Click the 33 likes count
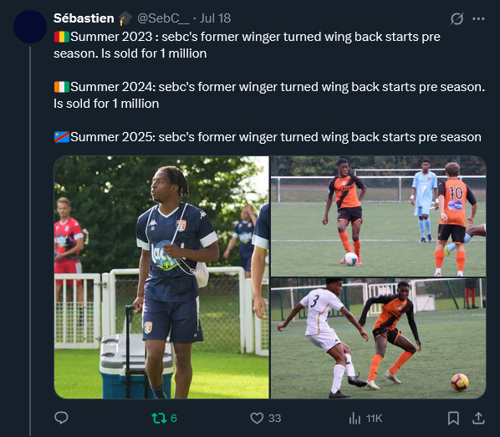The image size is (500, 437). [x=274, y=418]
